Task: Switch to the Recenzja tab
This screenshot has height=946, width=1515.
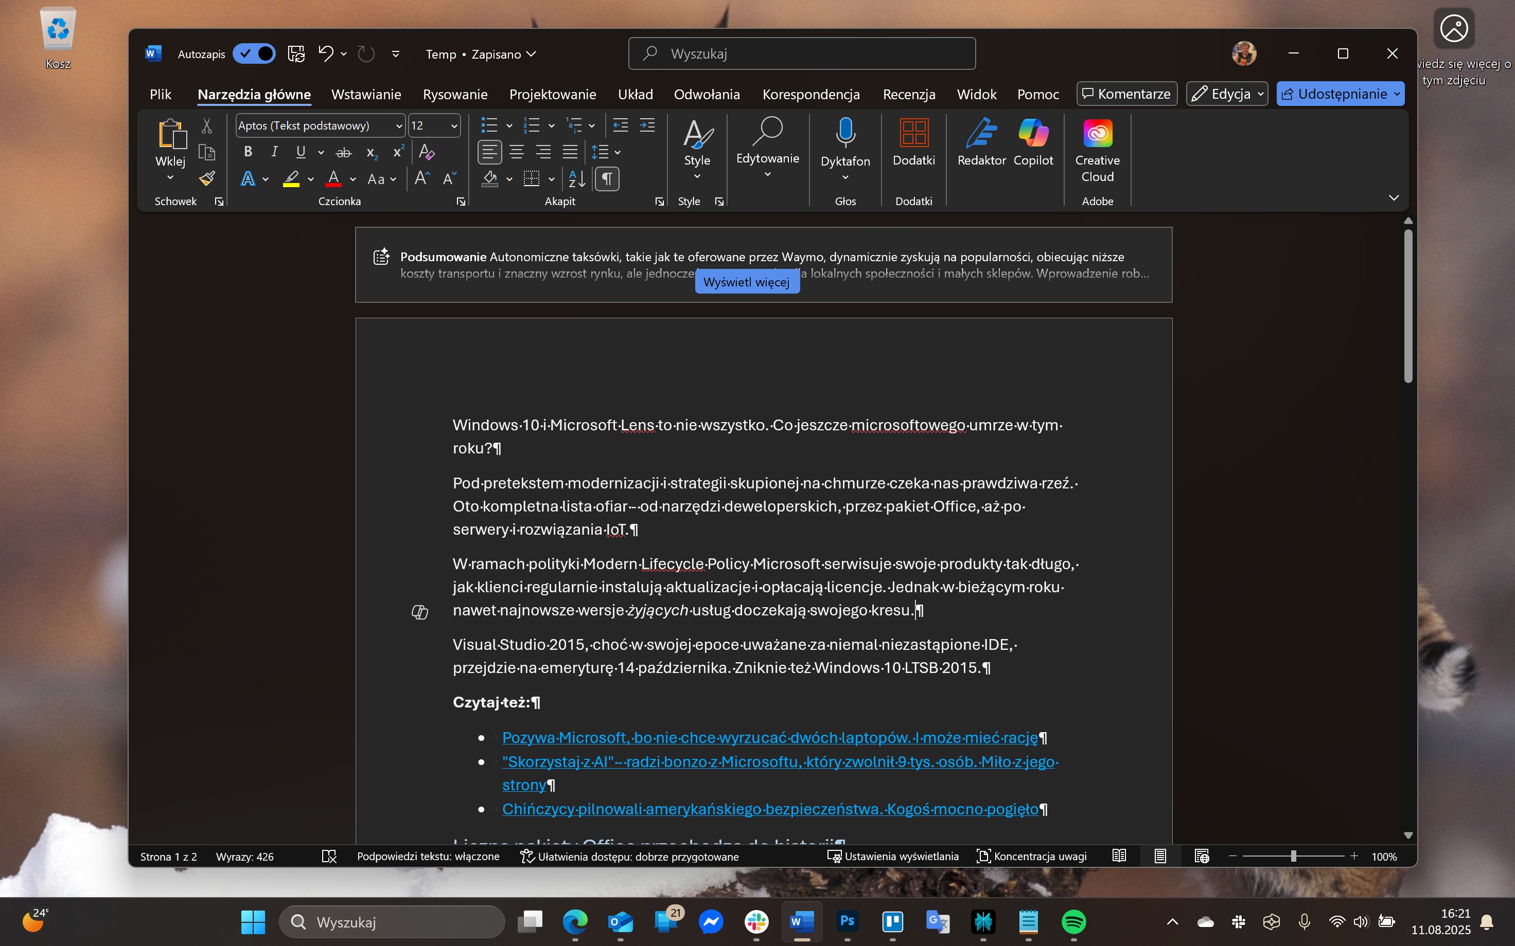Action: tap(909, 94)
